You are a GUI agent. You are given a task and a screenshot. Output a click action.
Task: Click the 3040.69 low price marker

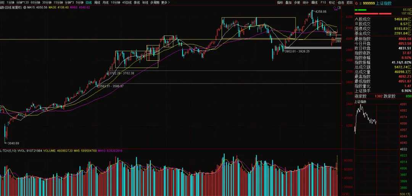(x=13, y=143)
